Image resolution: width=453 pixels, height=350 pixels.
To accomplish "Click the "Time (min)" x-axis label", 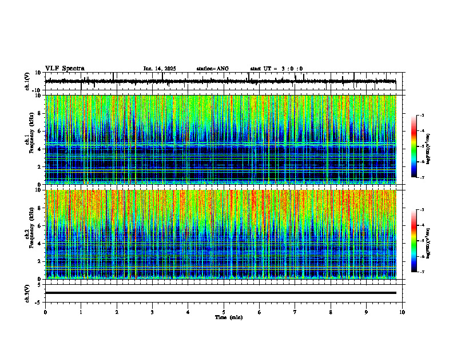I will pyautogui.click(x=229, y=317).
